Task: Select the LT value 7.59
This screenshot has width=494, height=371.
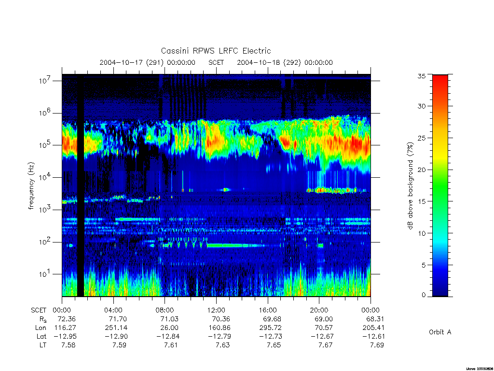Action: (120, 345)
